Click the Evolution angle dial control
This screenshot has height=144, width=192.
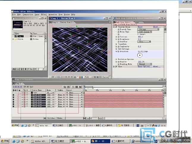(140, 55)
